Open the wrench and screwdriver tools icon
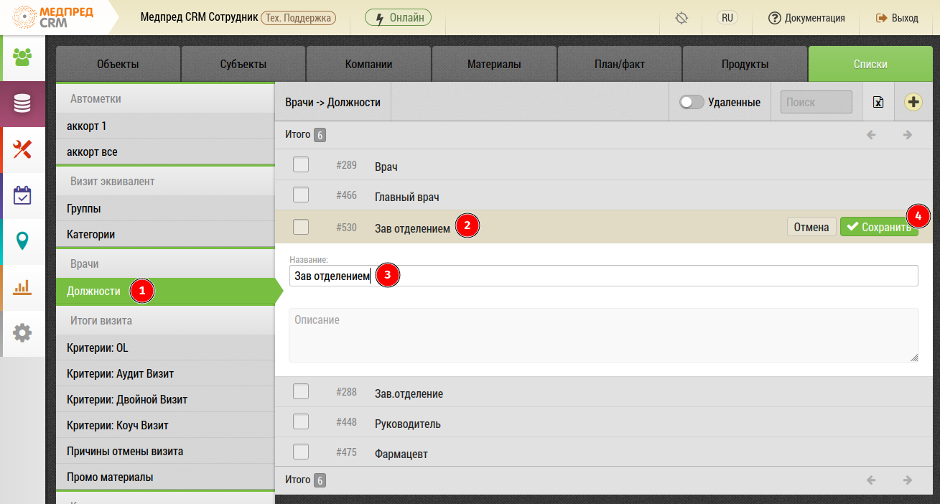940x504 pixels. click(22, 149)
